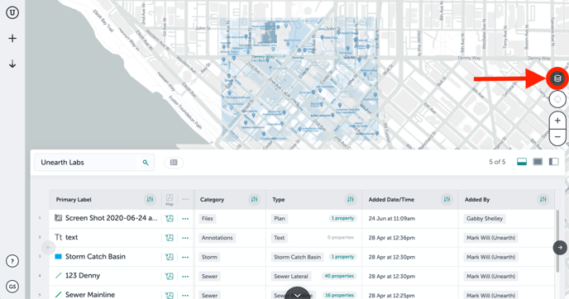This screenshot has height=299, width=569.
Task: Click the Storm category tag
Action: coord(209,257)
